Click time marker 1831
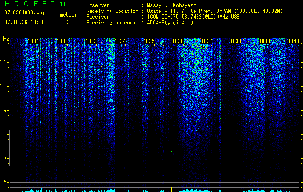The width and height of the screenshot is (303, 192). click(x=33, y=41)
